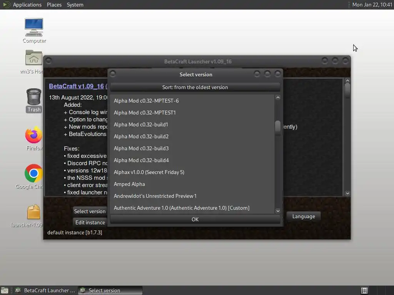Open the Applications menu
394x295 pixels.
(27, 5)
